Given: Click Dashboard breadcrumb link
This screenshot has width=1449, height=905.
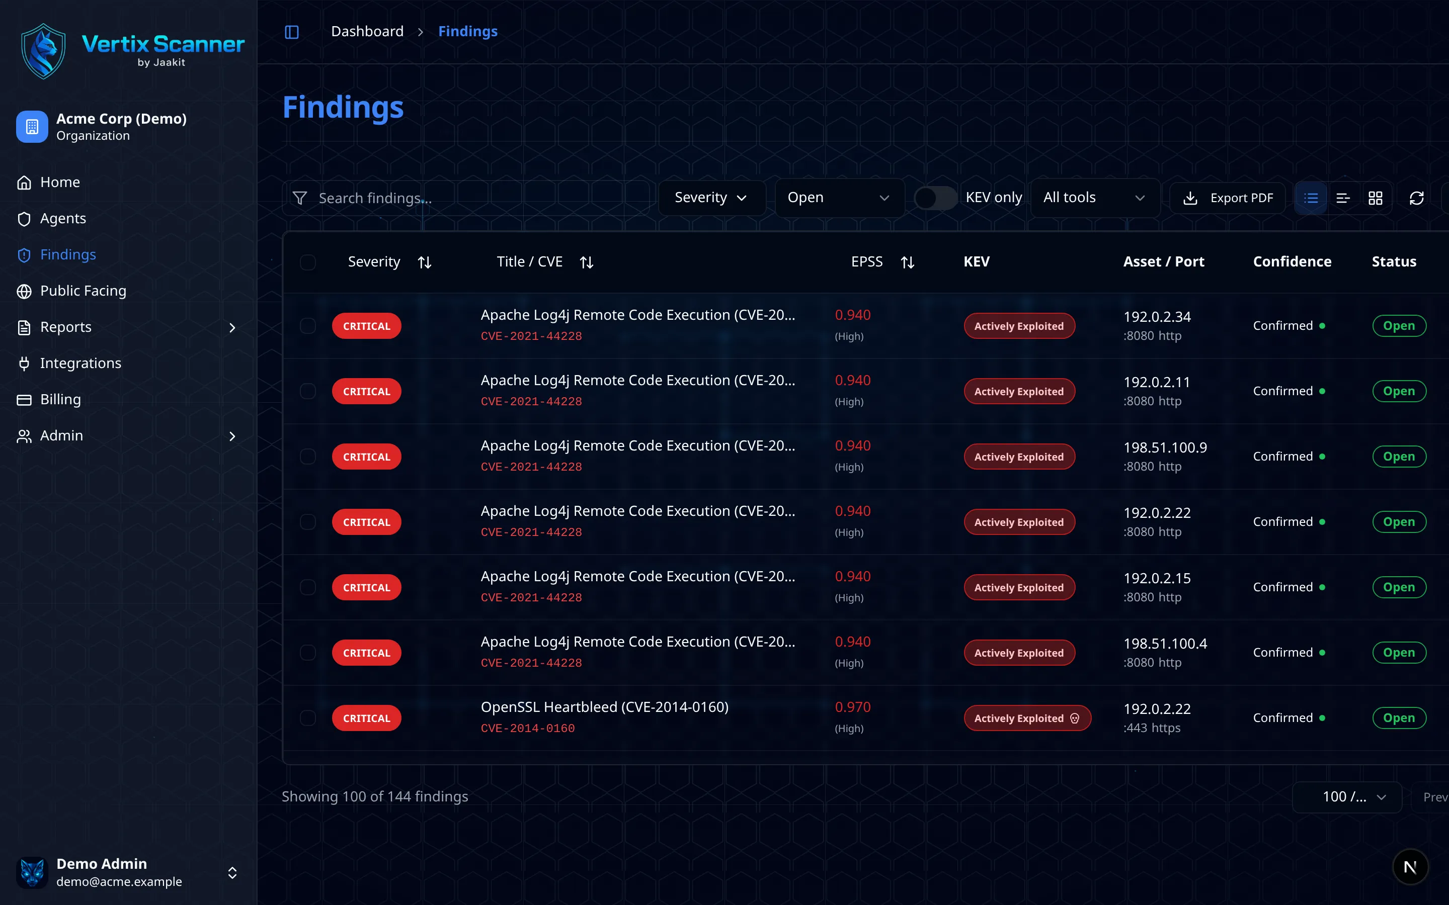Looking at the screenshot, I should (367, 31).
